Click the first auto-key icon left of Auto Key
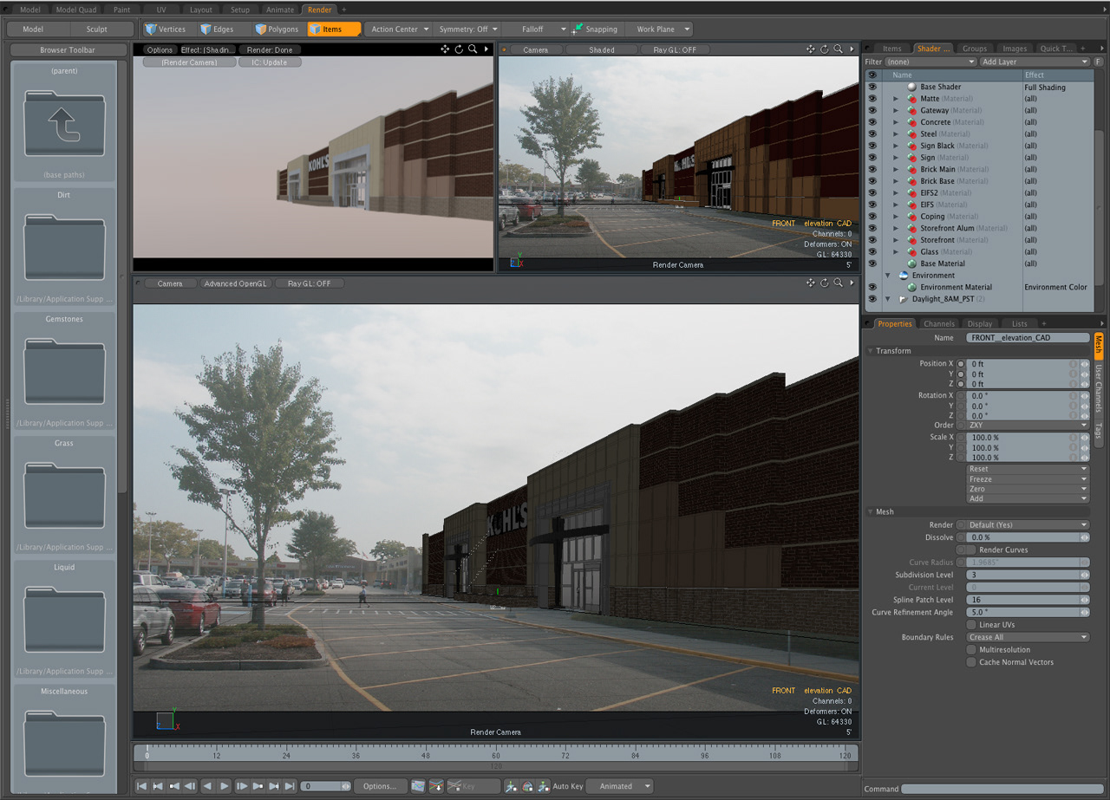The image size is (1110, 800). tap(511, 786)
